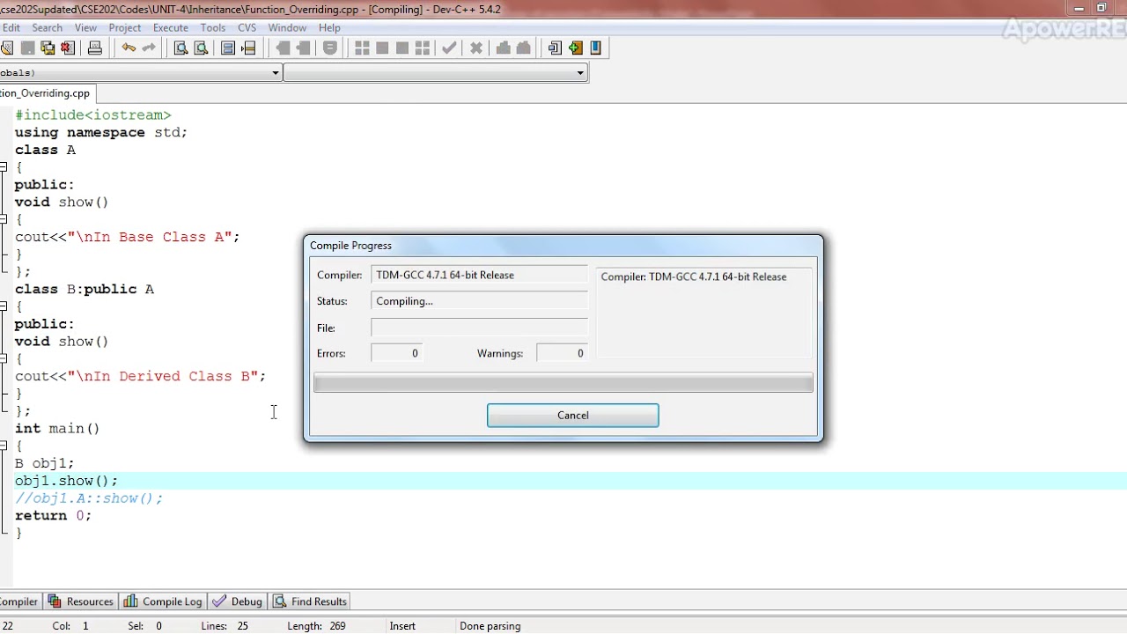
Task: Switch to the Resources bottom tab
Action: pyautogui.click(x=81, y=601)
